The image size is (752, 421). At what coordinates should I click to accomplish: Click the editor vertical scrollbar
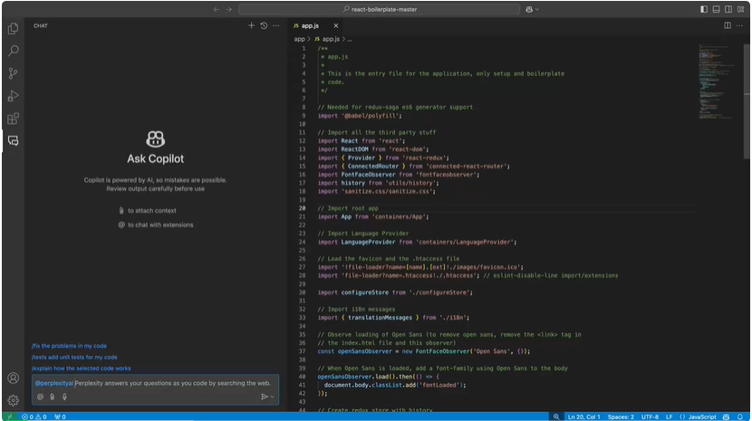point(747,100)
